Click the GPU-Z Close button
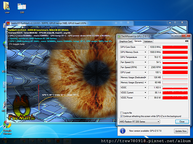The width and height of the screenshot is (193, 144). [x=182, y=122]
